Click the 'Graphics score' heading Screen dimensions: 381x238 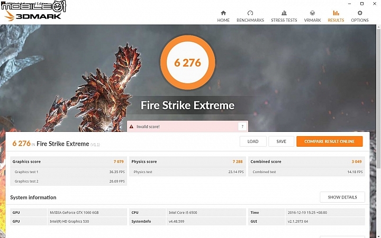26,161
